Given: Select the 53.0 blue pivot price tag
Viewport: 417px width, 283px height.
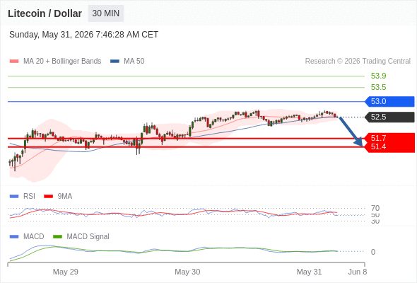Looking at the screenshot, I should pyautogui.click(x=389, y=101).
